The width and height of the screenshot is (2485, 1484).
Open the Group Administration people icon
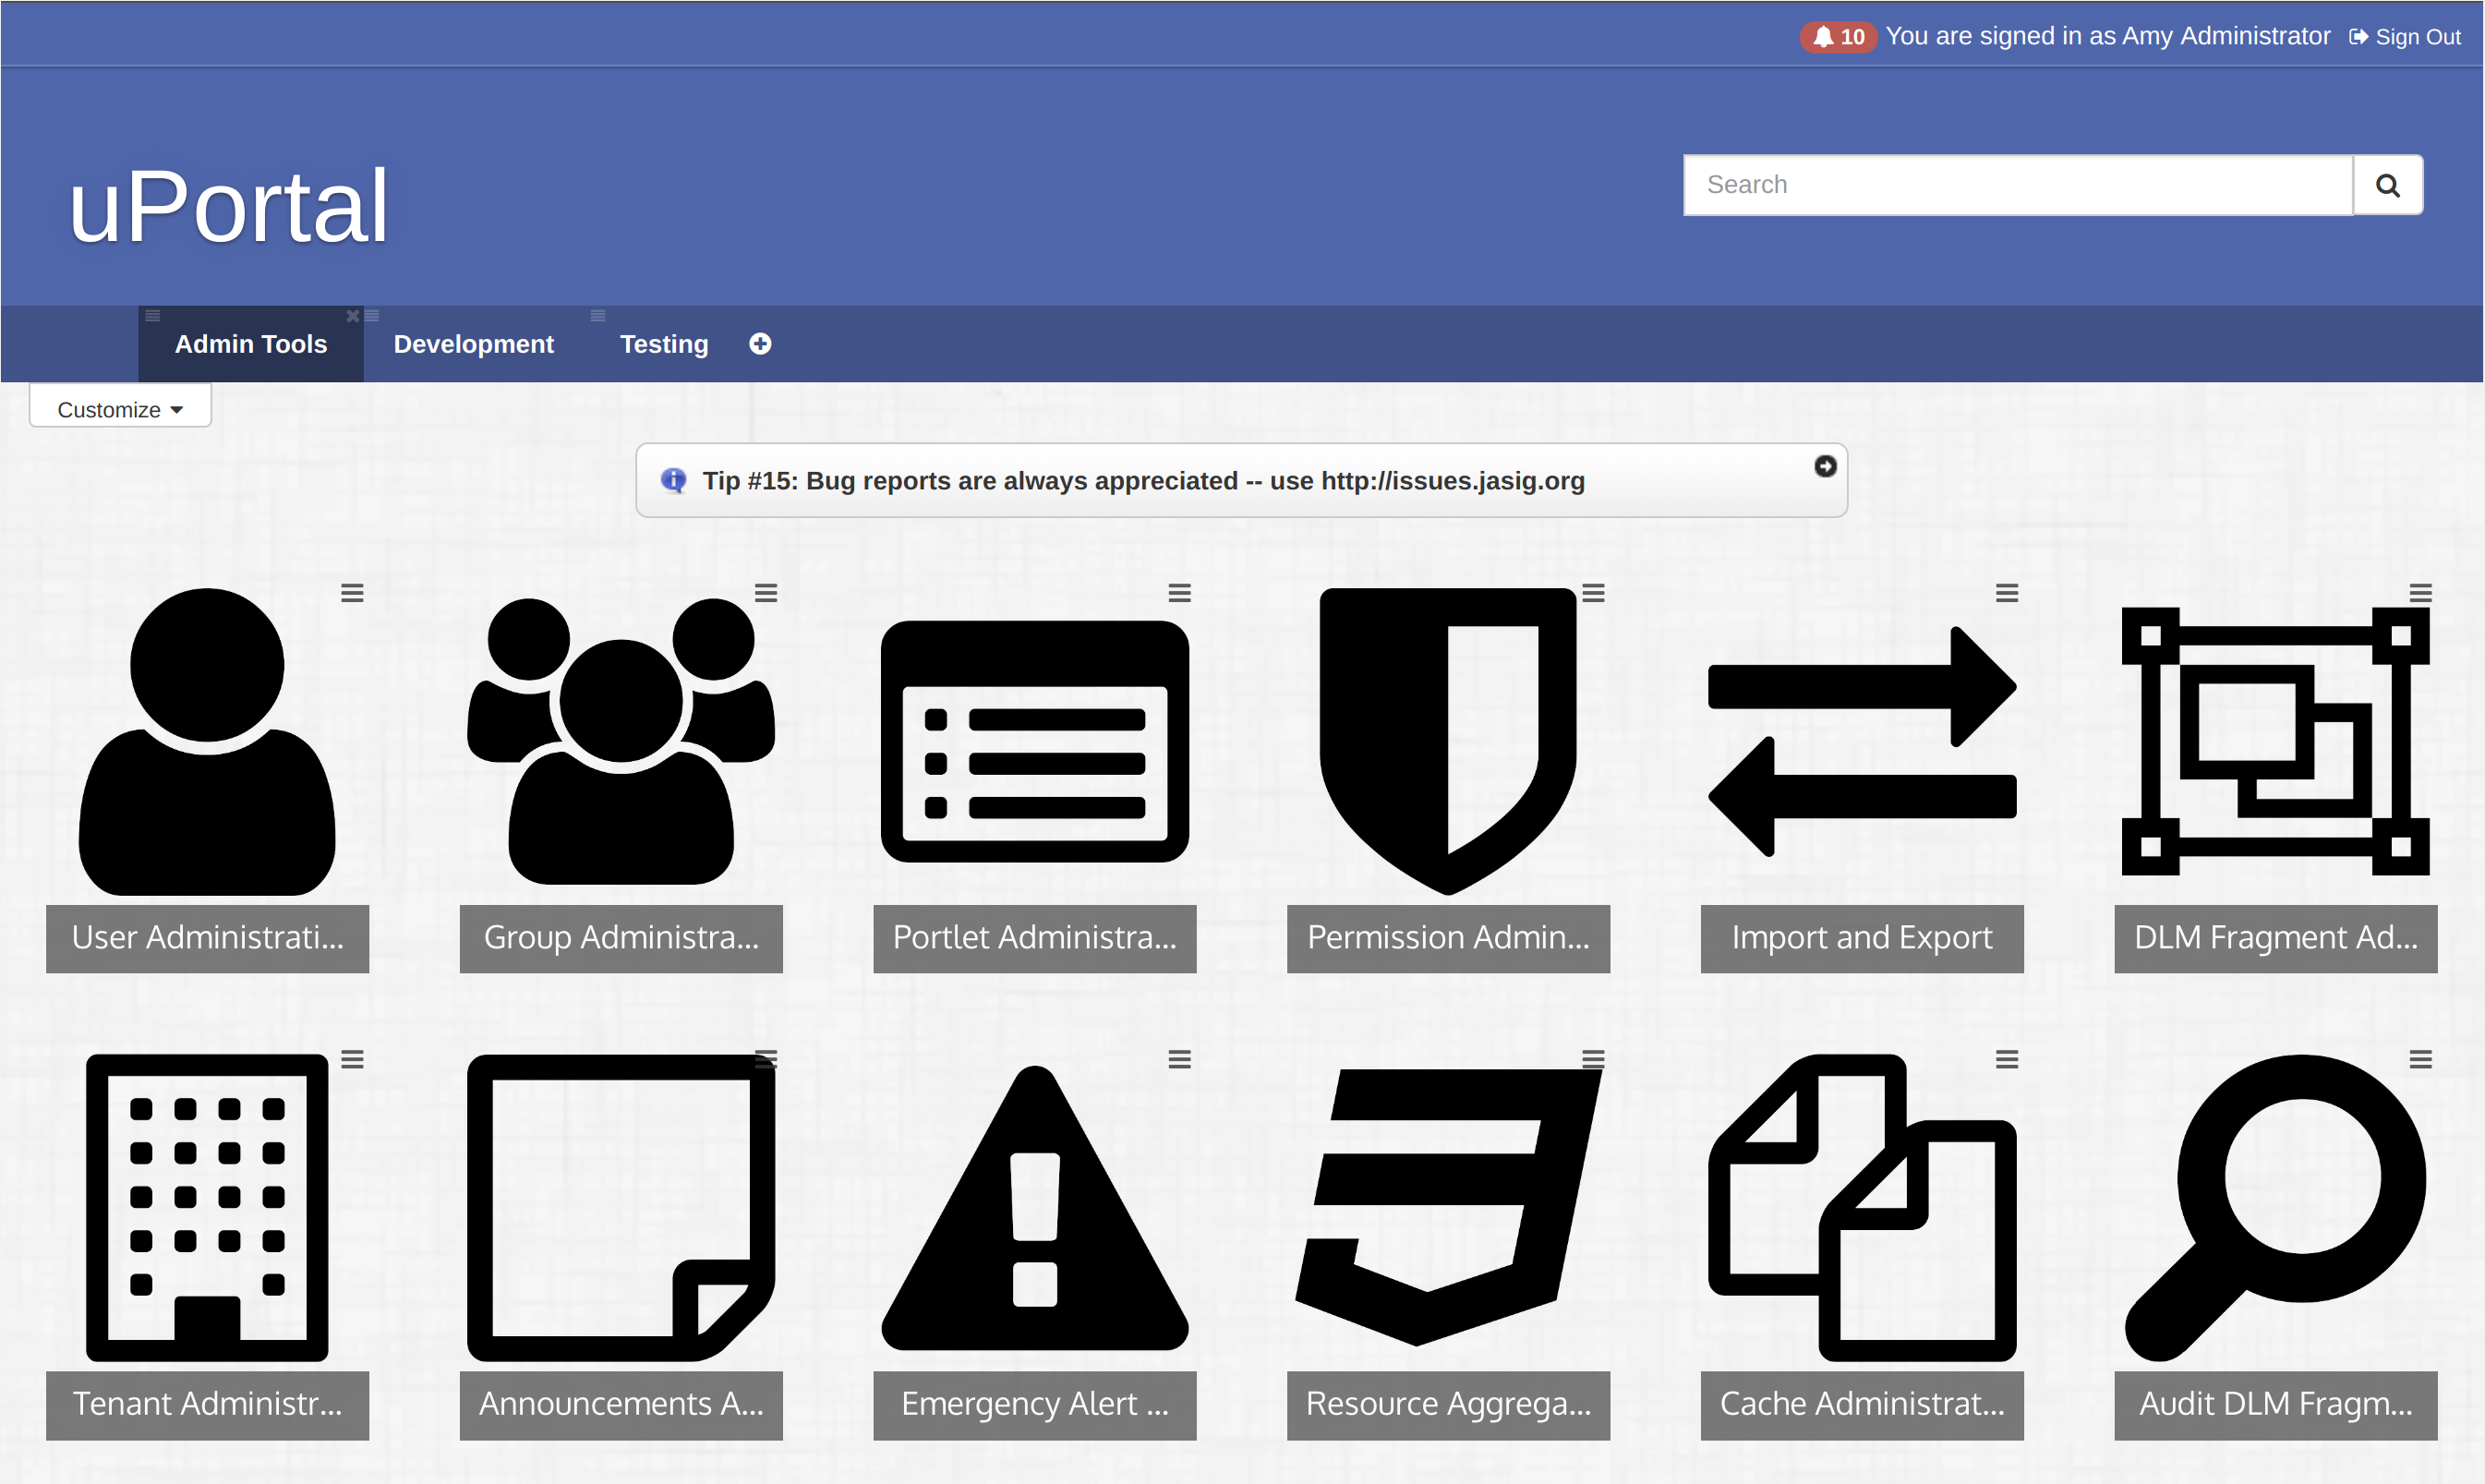click(621, 741)
